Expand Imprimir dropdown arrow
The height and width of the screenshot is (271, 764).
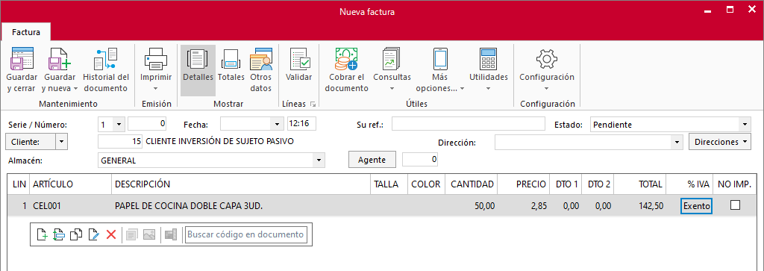click(156, 89)
